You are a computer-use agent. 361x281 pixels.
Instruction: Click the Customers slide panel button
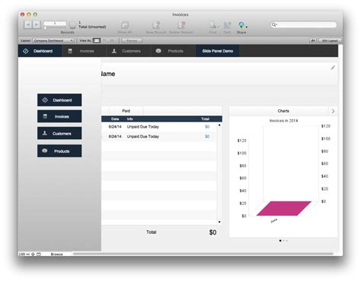[x=59, y=134]
